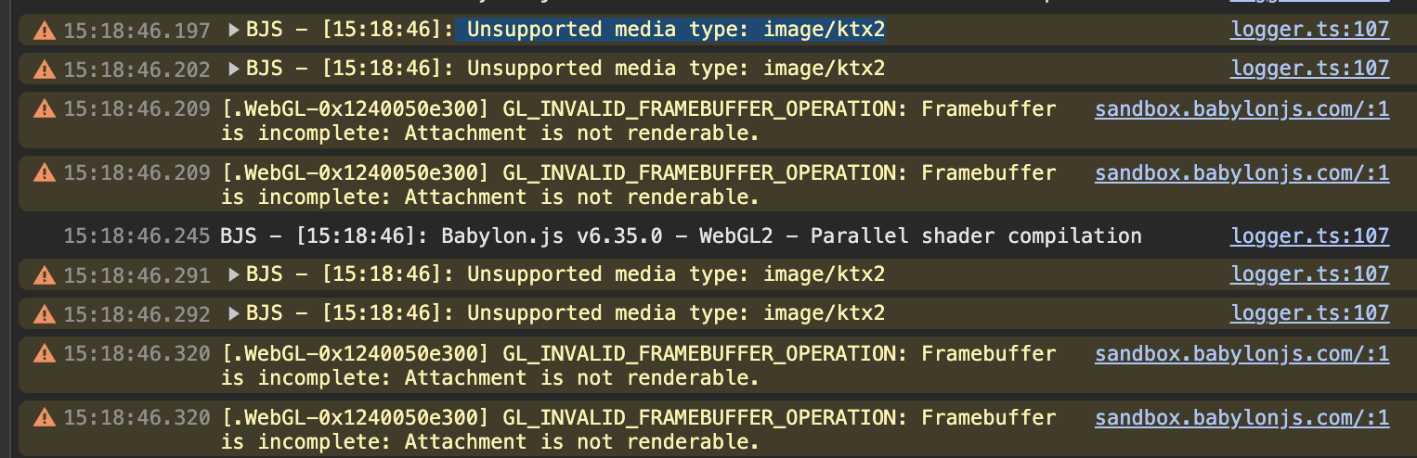Open logger.ts:107 link for the 15:18:46.292 warning
Screen dimensions: 1417x458
pyautogui.click(x=1310, y=313)
